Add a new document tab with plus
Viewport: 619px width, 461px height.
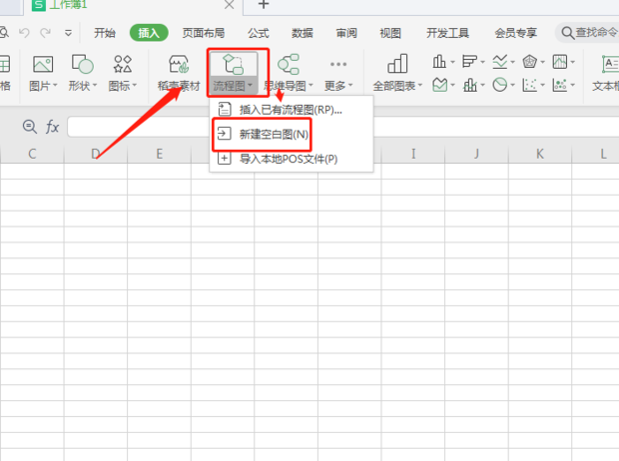tap(264, 4)
